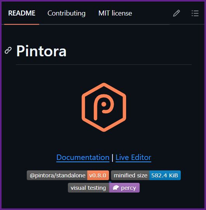This screenshot has height=210, width=206.
Task: Click the visual testing percy badge
Action: [104, 188]
